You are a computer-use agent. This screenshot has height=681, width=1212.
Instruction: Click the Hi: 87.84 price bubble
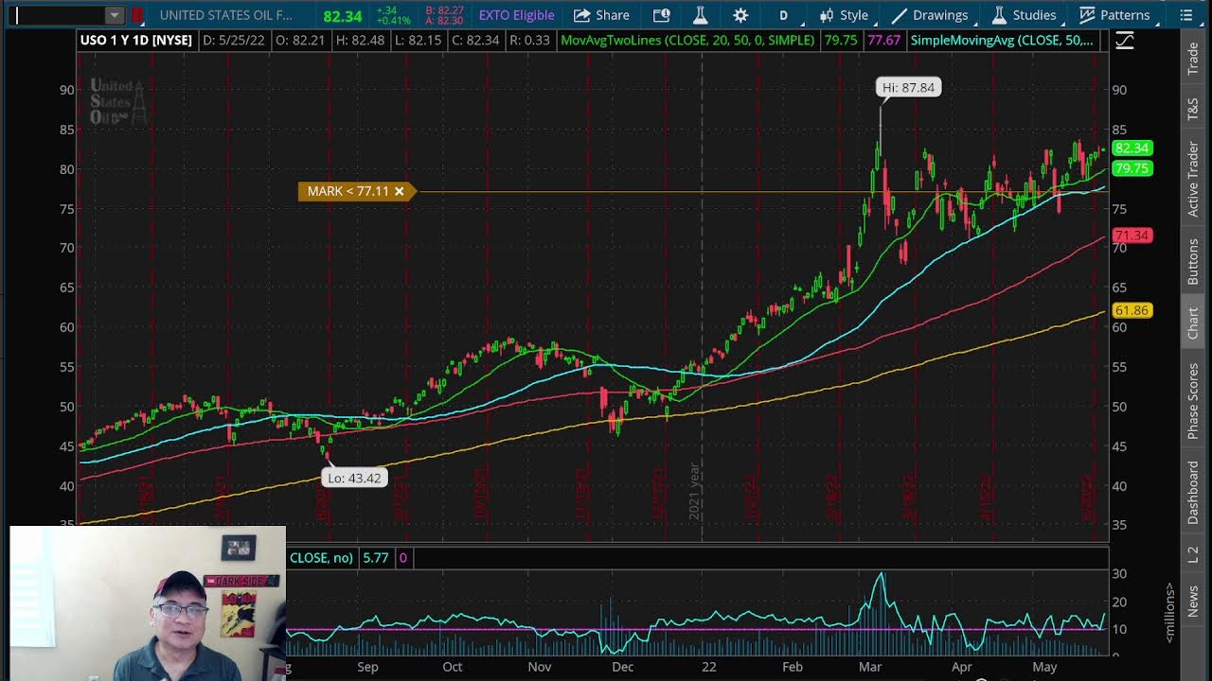point(908,87)
